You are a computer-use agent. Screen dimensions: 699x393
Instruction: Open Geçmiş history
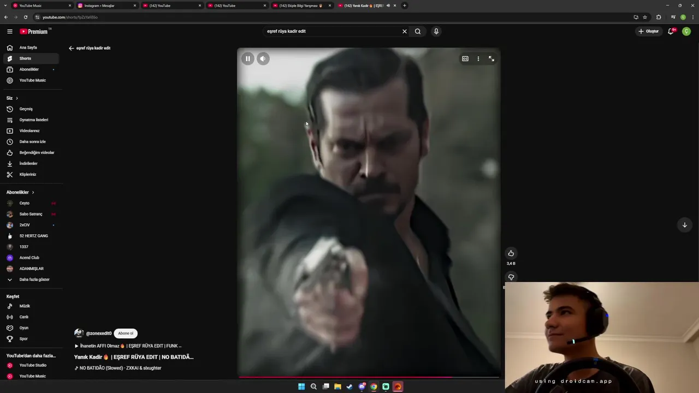click(x=31, y=109)
